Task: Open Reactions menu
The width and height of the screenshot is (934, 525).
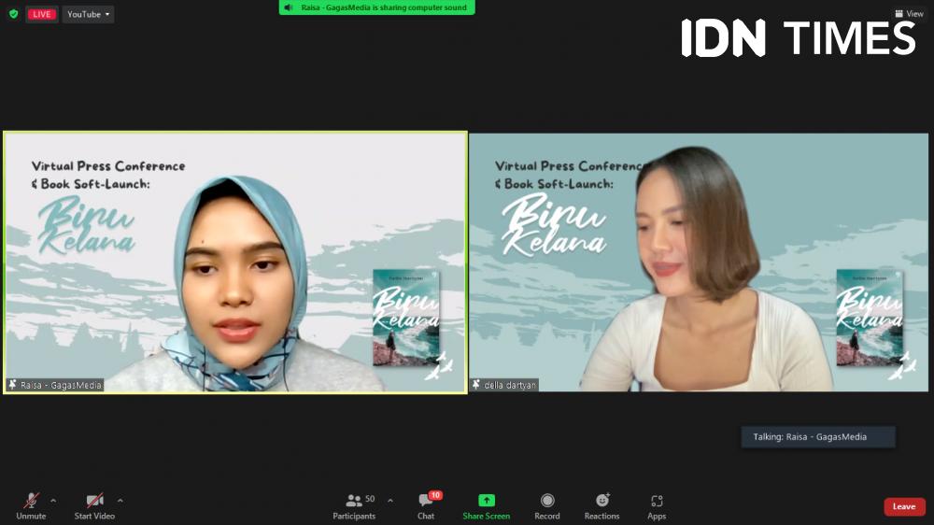Action: point(601,506)
